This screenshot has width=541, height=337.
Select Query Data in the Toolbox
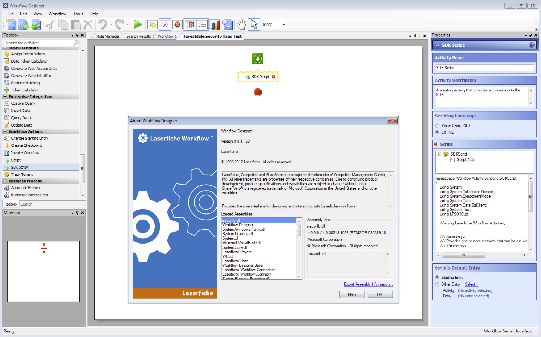tap(21, 118)
